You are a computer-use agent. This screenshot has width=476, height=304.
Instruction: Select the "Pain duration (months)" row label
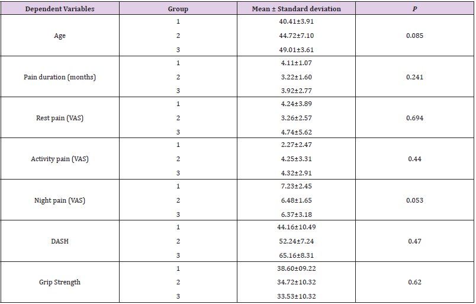point(60,77)
